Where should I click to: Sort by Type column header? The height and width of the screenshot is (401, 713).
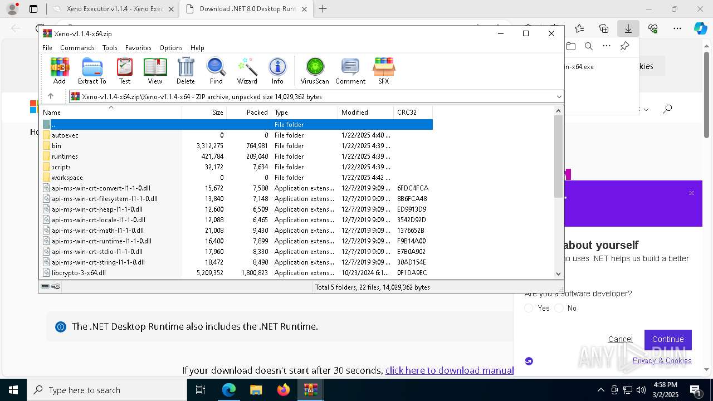tap(305, 112)
